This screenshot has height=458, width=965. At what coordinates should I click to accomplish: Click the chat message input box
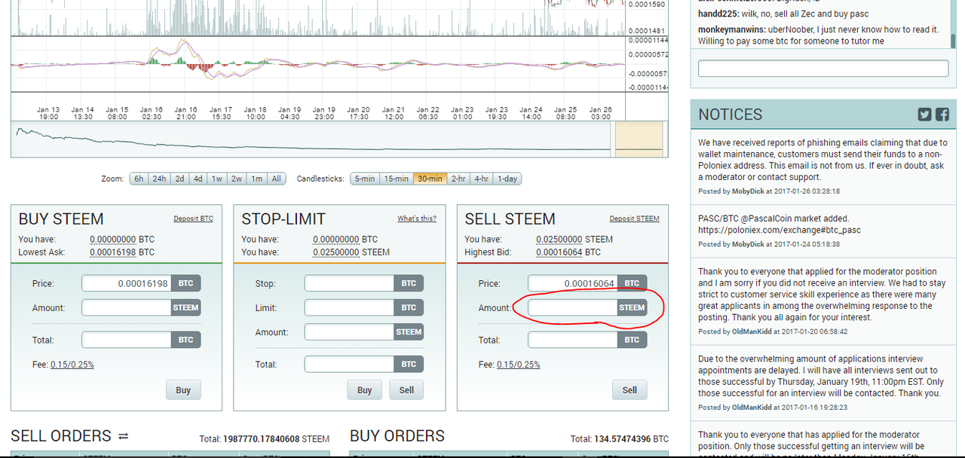pos(823,69)
